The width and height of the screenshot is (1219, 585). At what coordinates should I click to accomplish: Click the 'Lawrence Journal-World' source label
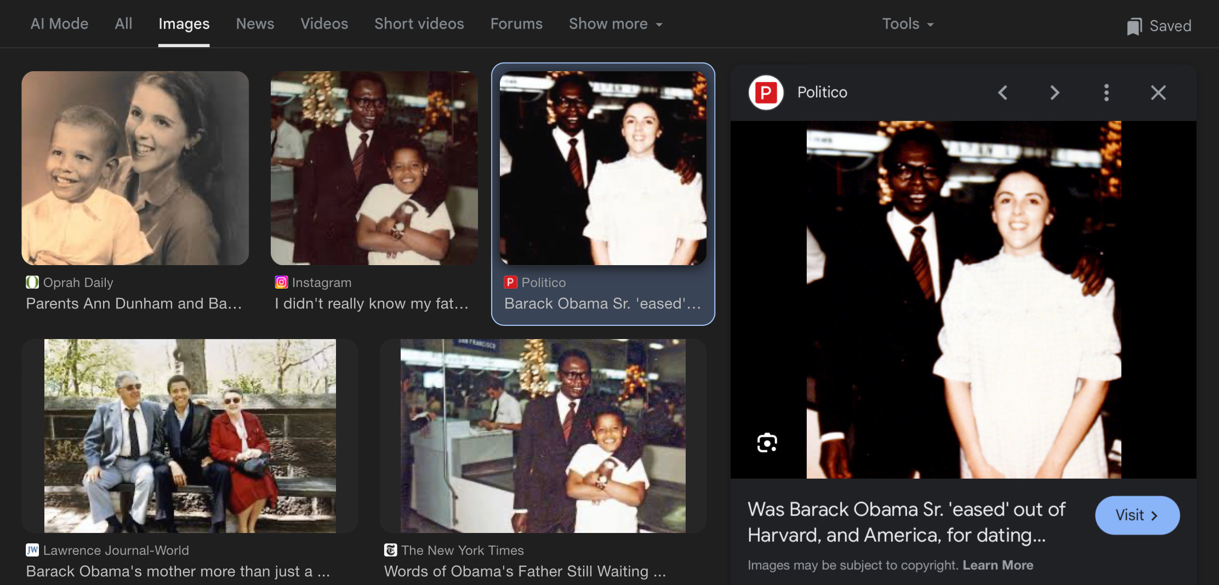click(116, 550)
